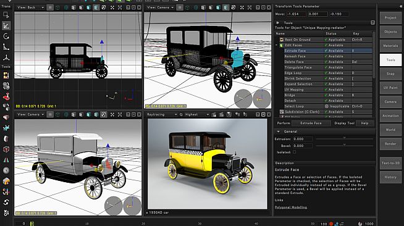Switch to the Project tab
This screenshot has width=404, height=226.
coord(390,18)
